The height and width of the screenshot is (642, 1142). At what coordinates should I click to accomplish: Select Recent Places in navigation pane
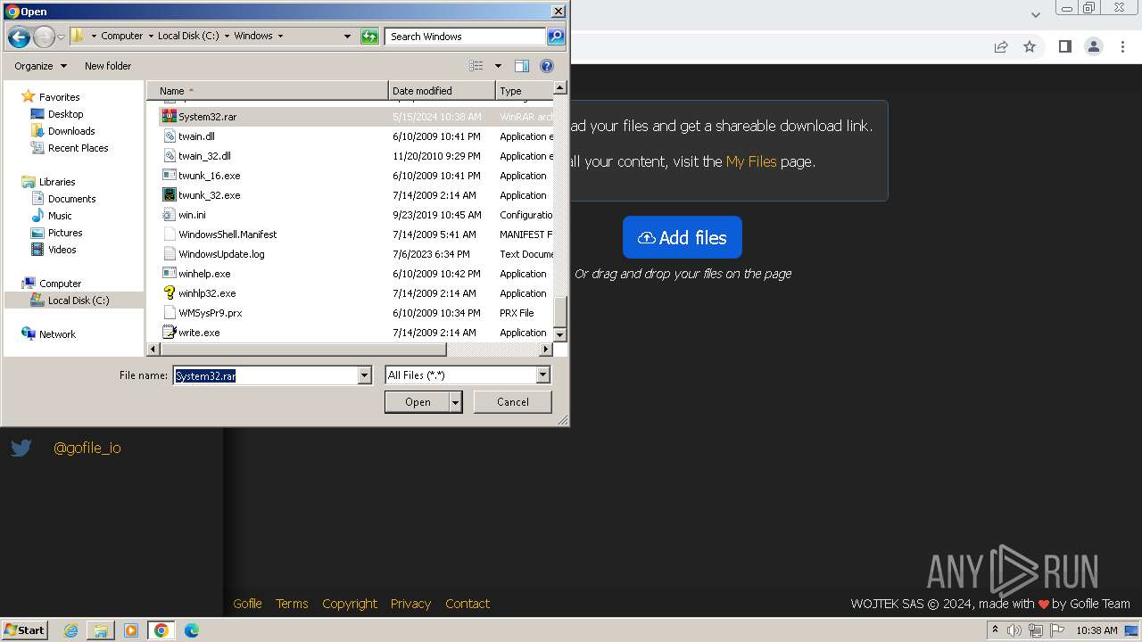pyautogui.click(x=78, y=148)
